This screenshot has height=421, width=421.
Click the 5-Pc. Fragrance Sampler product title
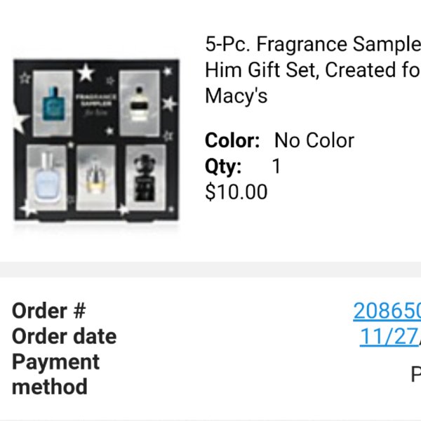[313, 70]
